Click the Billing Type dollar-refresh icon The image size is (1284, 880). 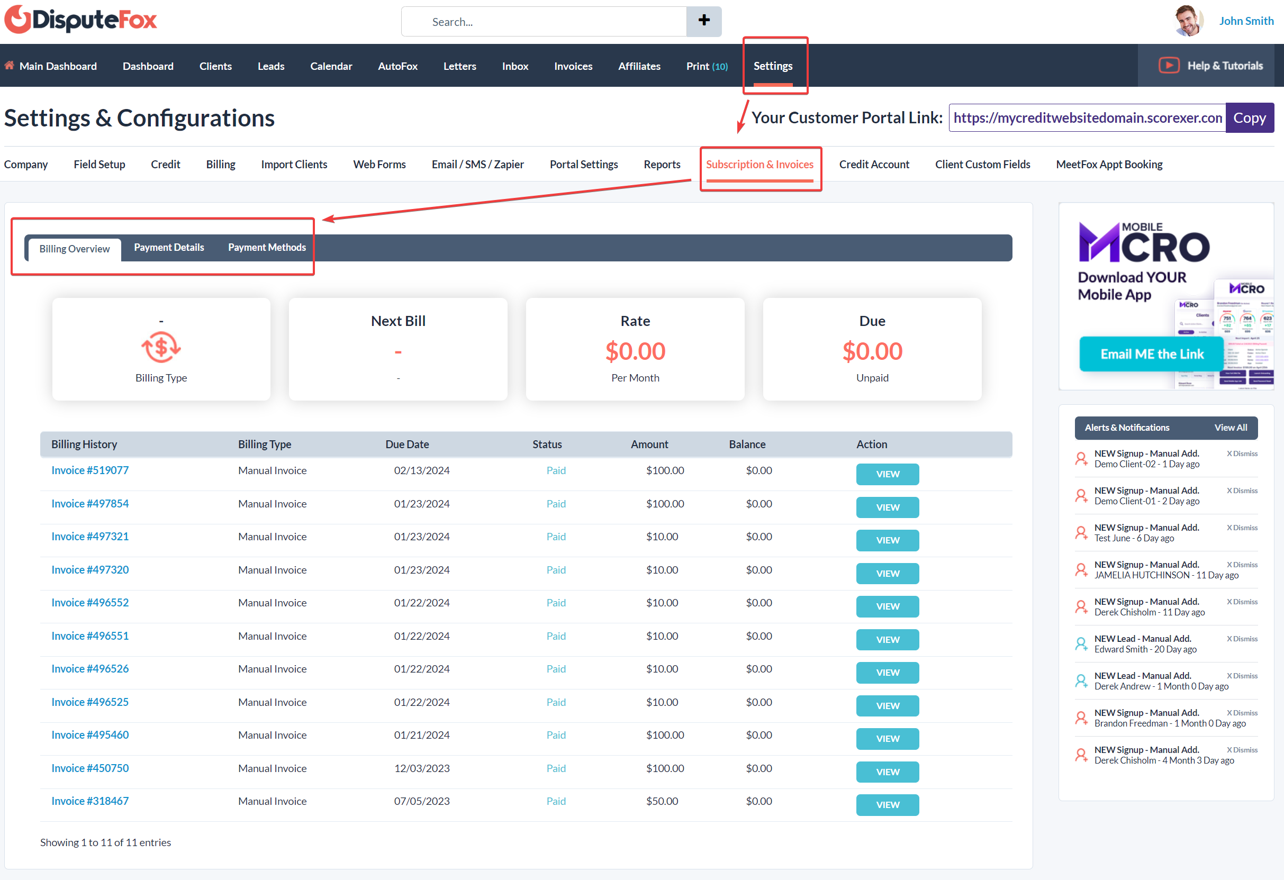pyautogui.click(x=160, y=348)
